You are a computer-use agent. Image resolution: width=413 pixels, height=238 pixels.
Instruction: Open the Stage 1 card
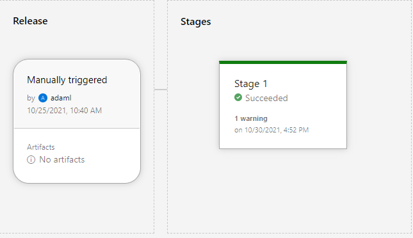(x=283, y=105)
